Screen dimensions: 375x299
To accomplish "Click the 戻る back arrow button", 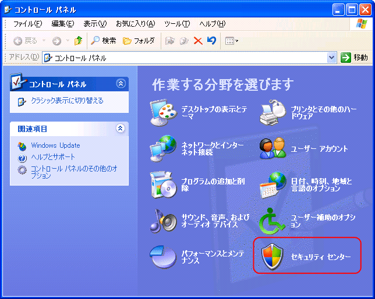I will pyautogui.click(x=26, y=41).
